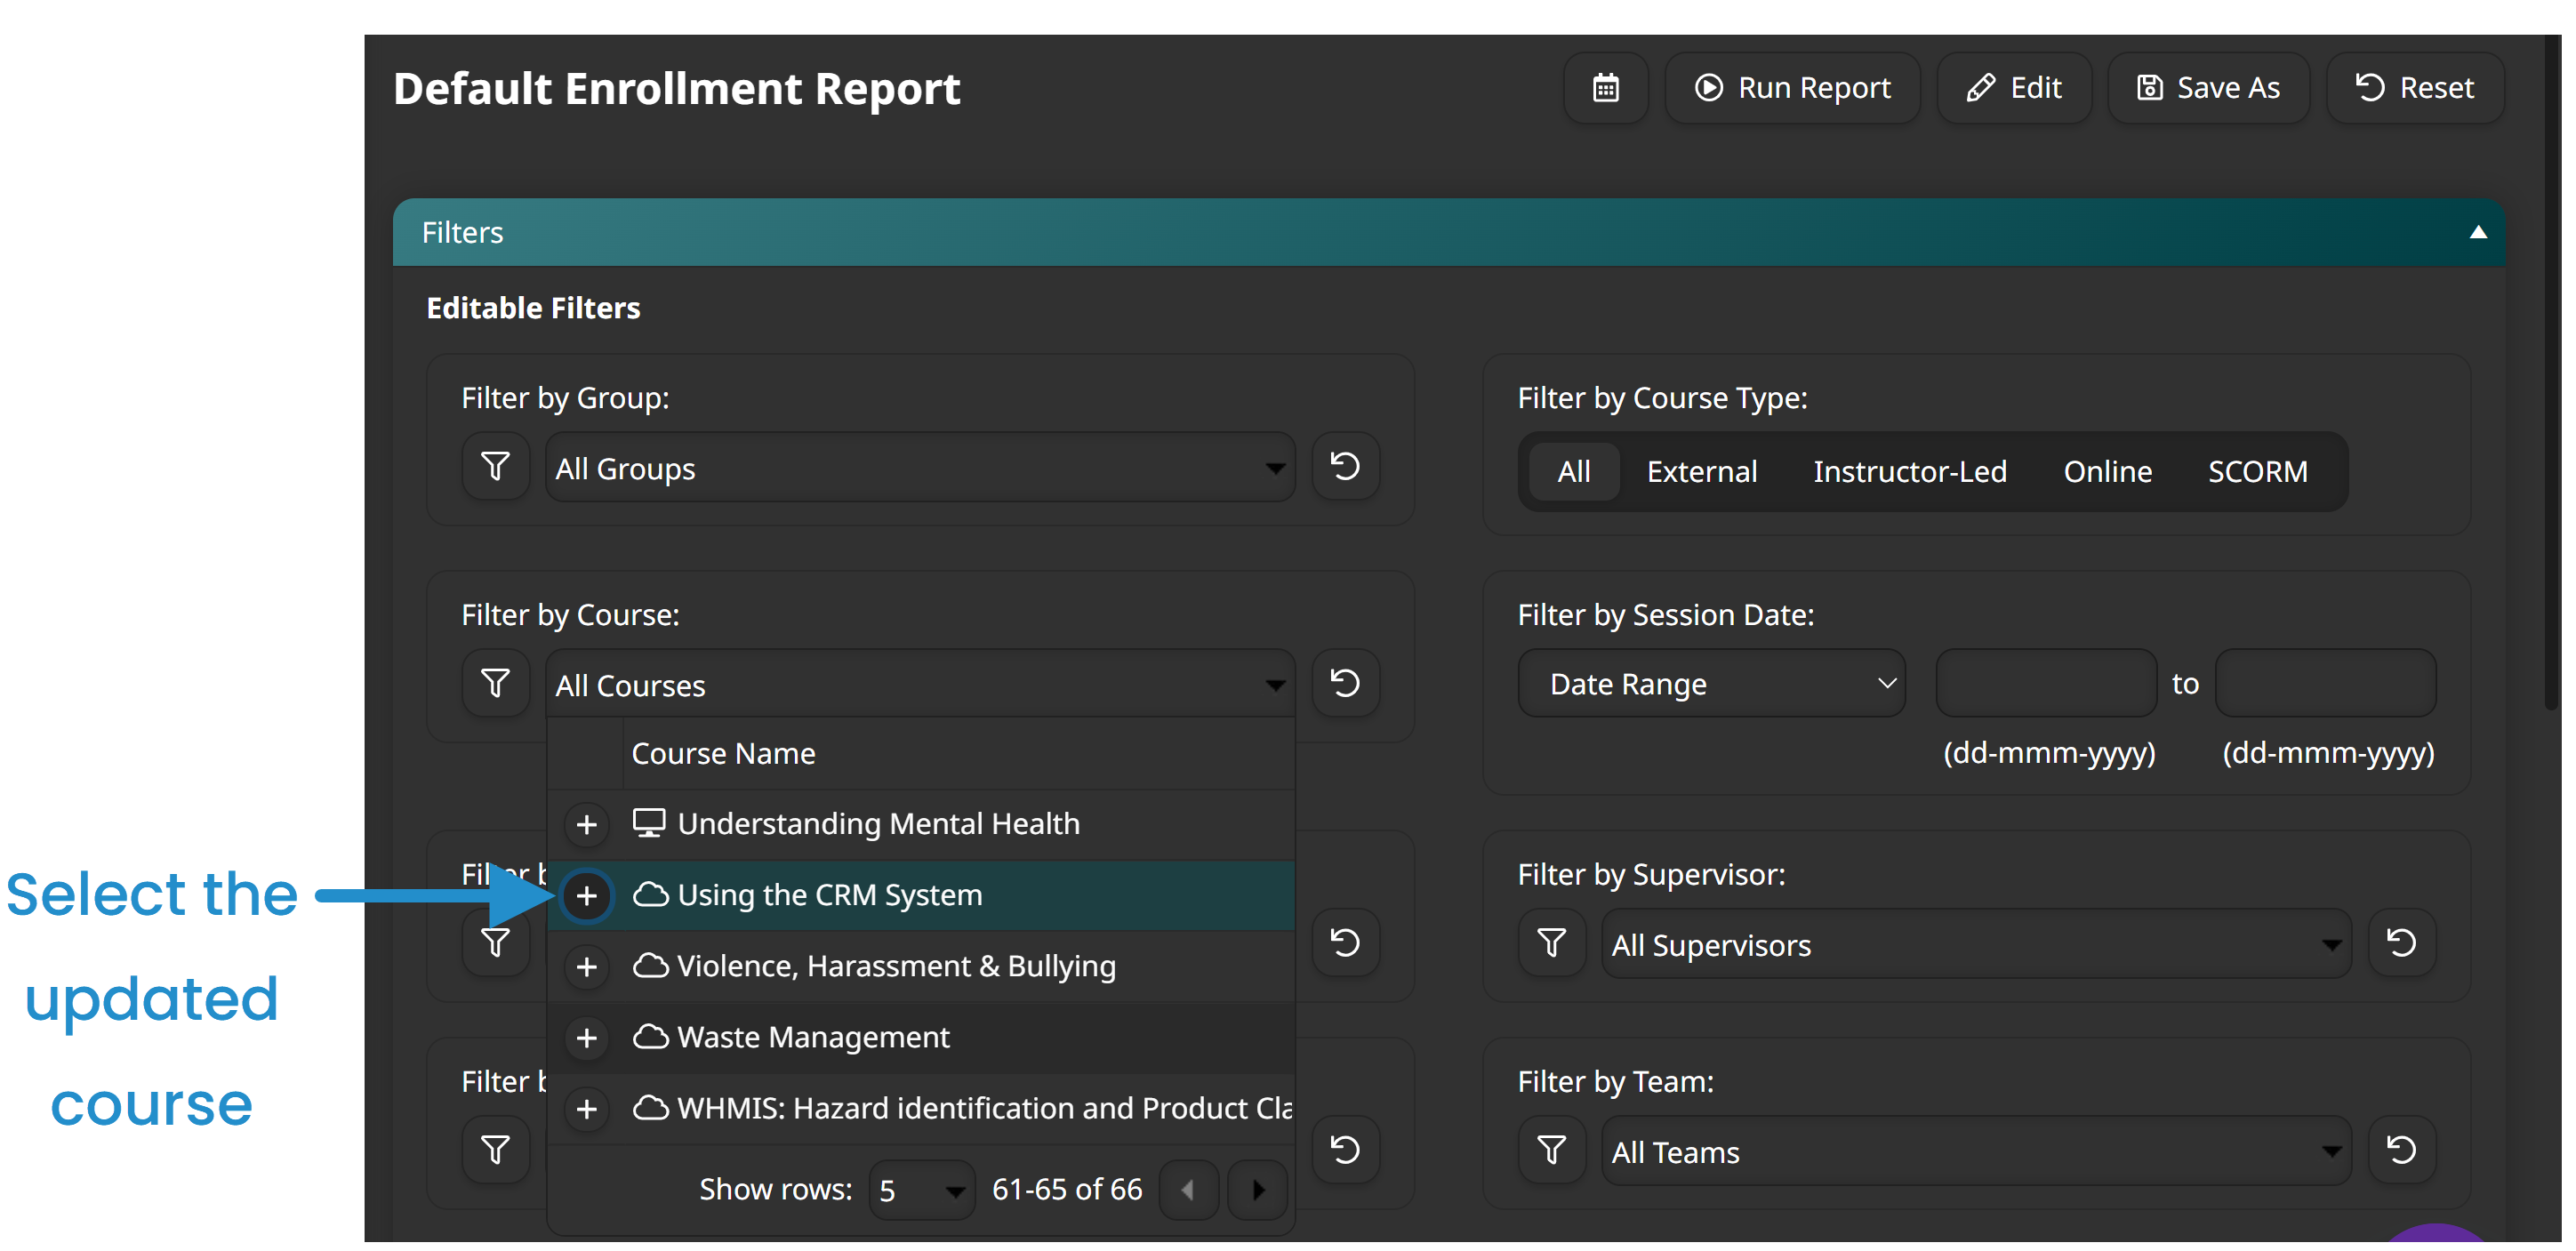Open the Date Range dropdown
Screen dimensions: 2576x1251
[1711, 683]
